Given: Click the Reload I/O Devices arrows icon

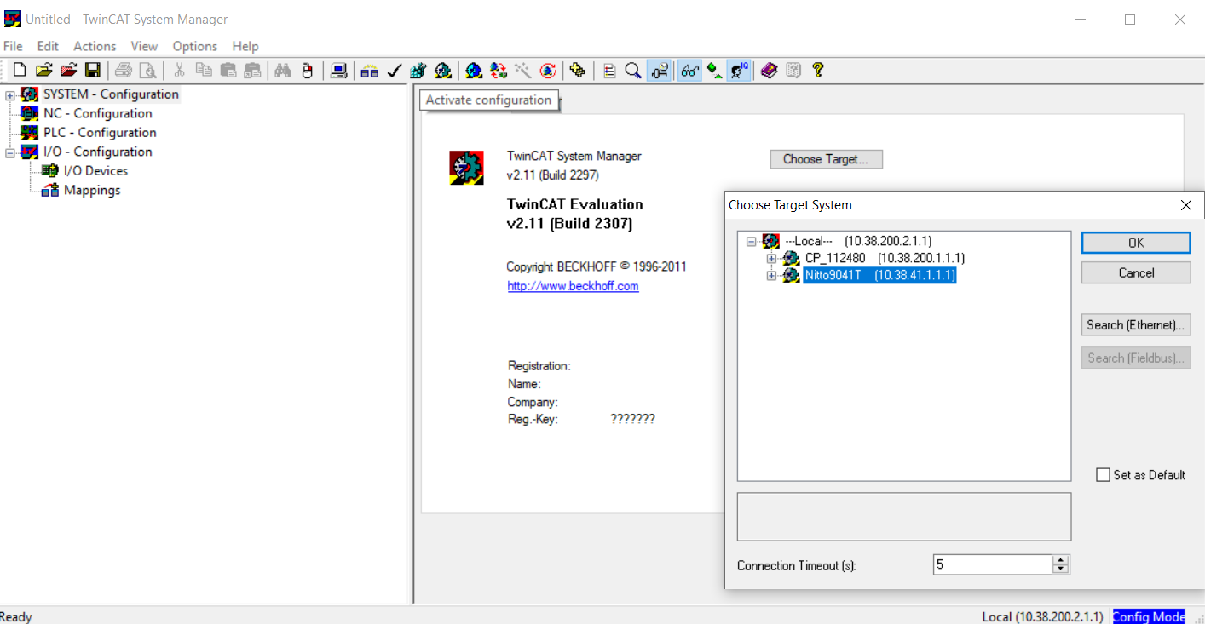Looking at the screenshot, I should (499, 71).
